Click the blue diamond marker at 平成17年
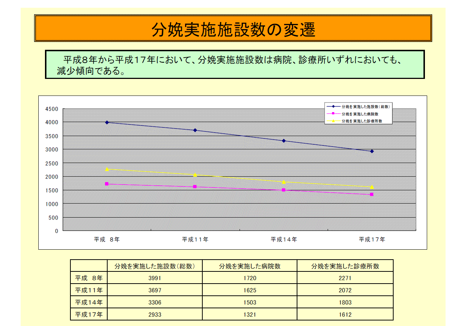The image size is (464, 326). [372, 151]
